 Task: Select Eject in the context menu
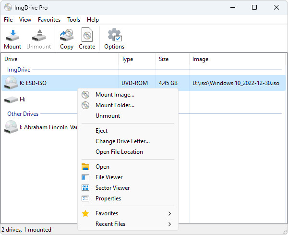tap(101, 131)
